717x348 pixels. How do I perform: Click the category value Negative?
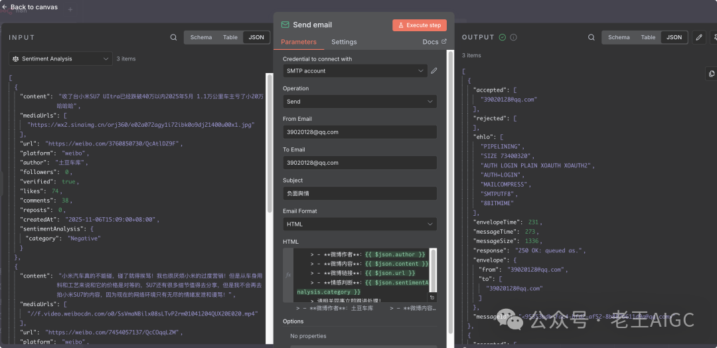(84, 238)
